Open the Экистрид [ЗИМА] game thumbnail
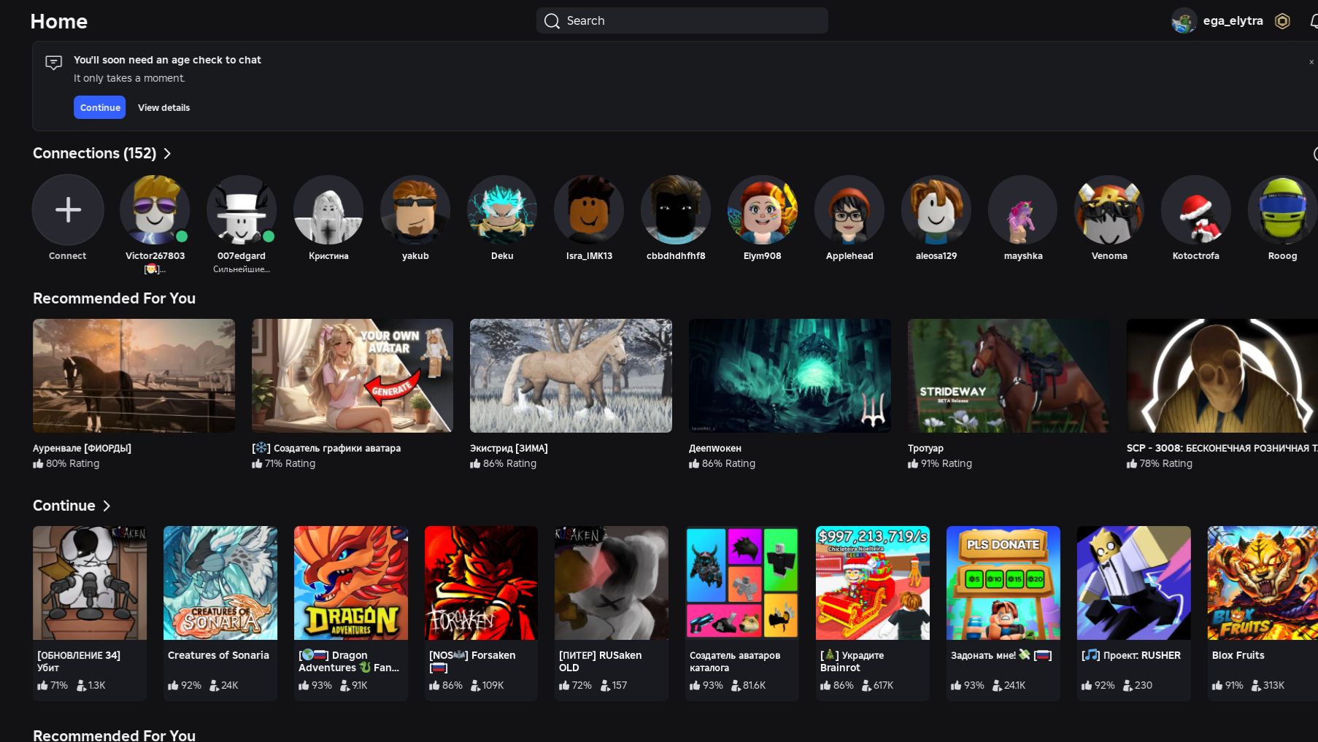The width and height of the screenshot is (1318, 742). pyautogui.click(x=571, y=376)
